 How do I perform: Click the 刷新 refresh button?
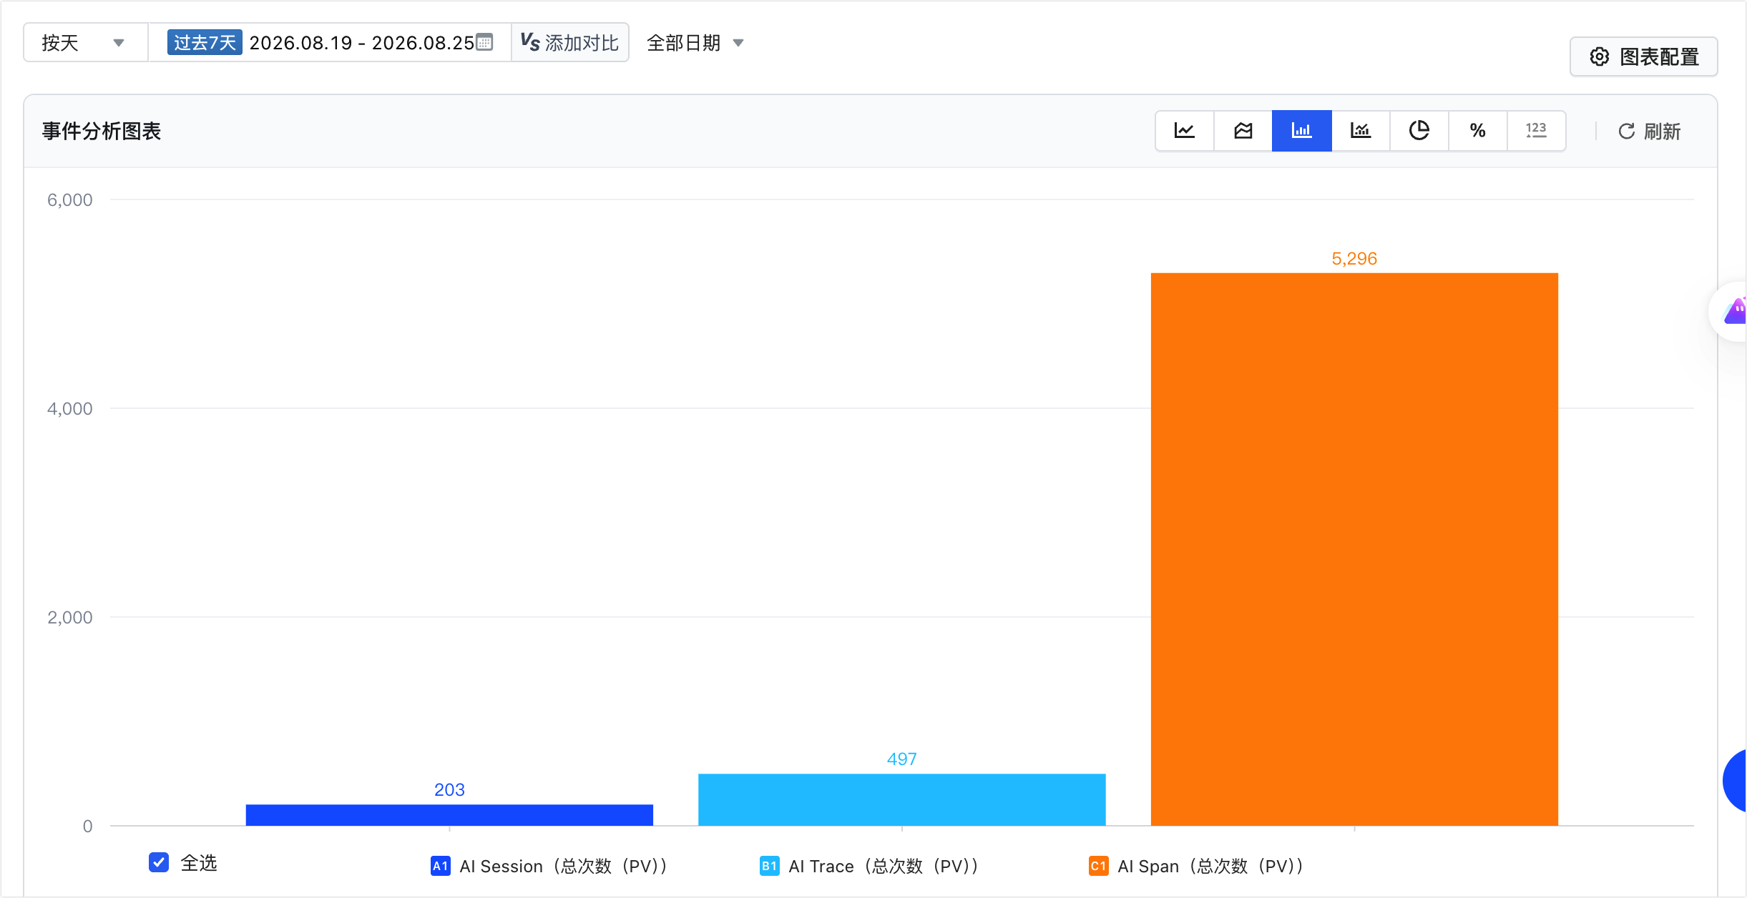click(x=1649, y=131)
